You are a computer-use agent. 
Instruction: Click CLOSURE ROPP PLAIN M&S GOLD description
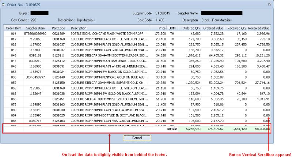pos(109,121)
